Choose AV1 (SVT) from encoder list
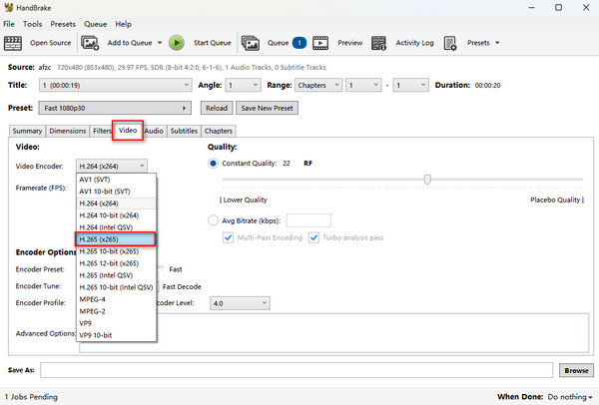The image size is (599, 405). pyautogui.click(x=116, y=180)
